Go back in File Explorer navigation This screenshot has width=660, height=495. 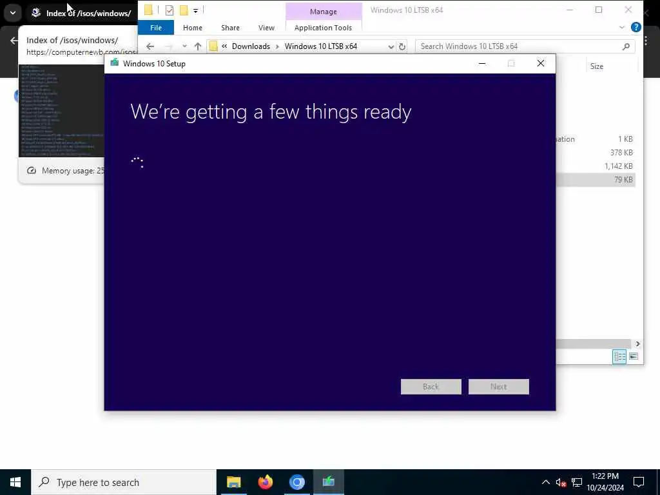(x=150, y=46)
